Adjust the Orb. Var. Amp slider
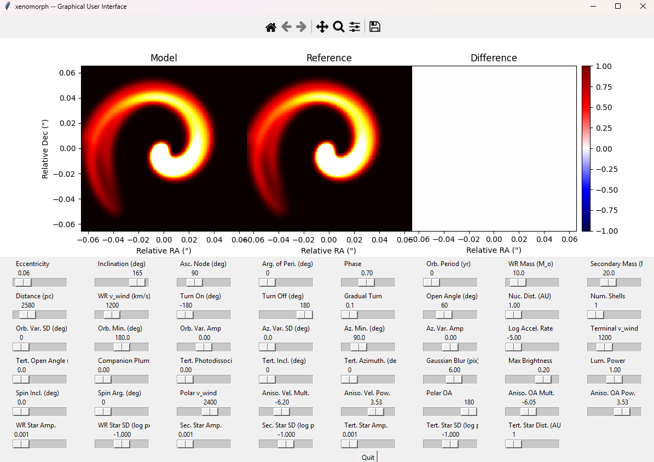This screenshot has height=462, width=654. click(204, 347)
